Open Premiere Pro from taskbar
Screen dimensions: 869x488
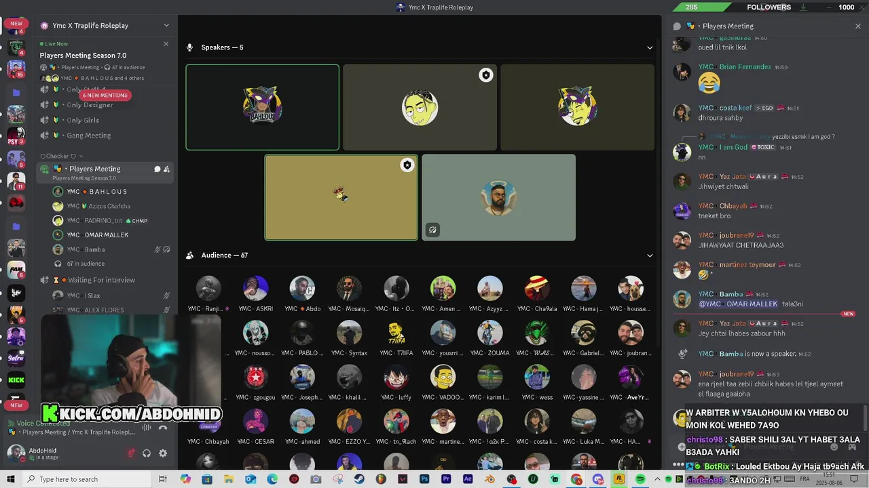pos(446,479)
